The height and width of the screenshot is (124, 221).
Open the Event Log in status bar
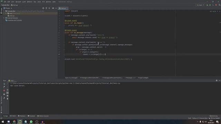pos(214,116)
